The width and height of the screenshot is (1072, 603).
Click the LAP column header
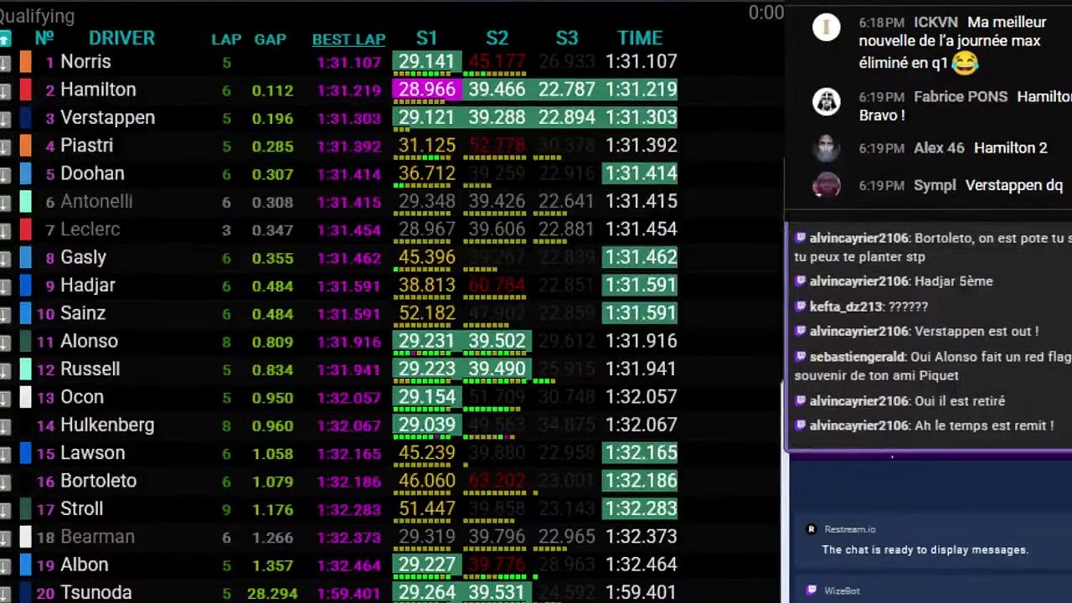click(226, 39)
